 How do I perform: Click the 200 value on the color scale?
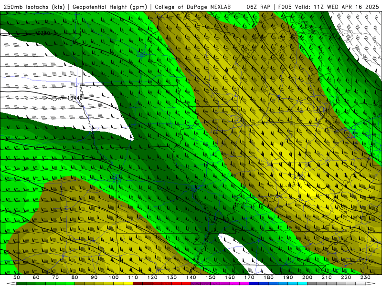pos(308,277)
